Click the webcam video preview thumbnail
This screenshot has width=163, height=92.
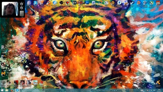click(x=10, y=9)
